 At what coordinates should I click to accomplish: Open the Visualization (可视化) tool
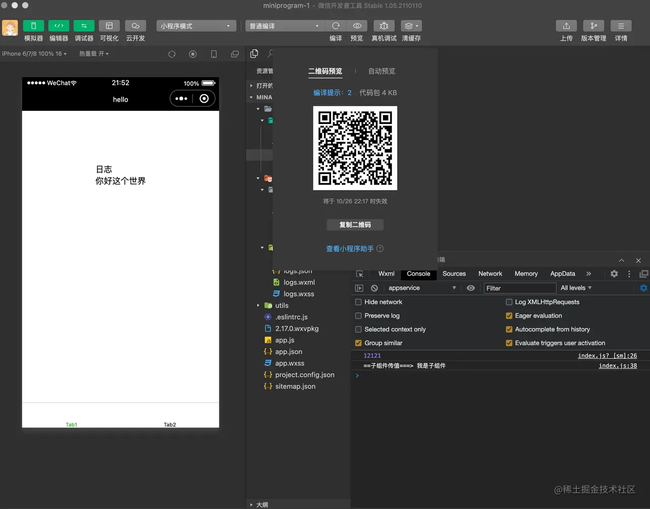click(x=109, y=26)
